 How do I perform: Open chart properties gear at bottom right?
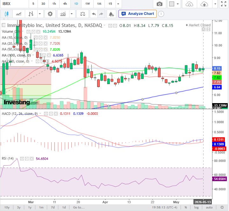[222, 208]
